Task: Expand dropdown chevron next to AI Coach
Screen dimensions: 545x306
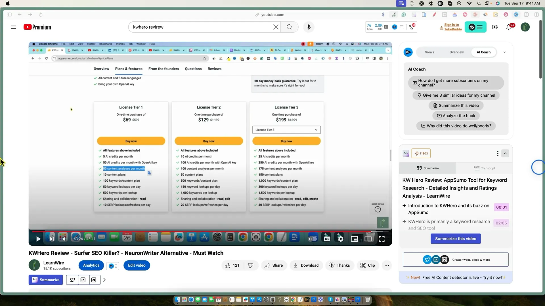Action: 504,52
